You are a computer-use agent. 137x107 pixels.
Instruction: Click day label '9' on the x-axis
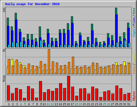tap(41, 104)
